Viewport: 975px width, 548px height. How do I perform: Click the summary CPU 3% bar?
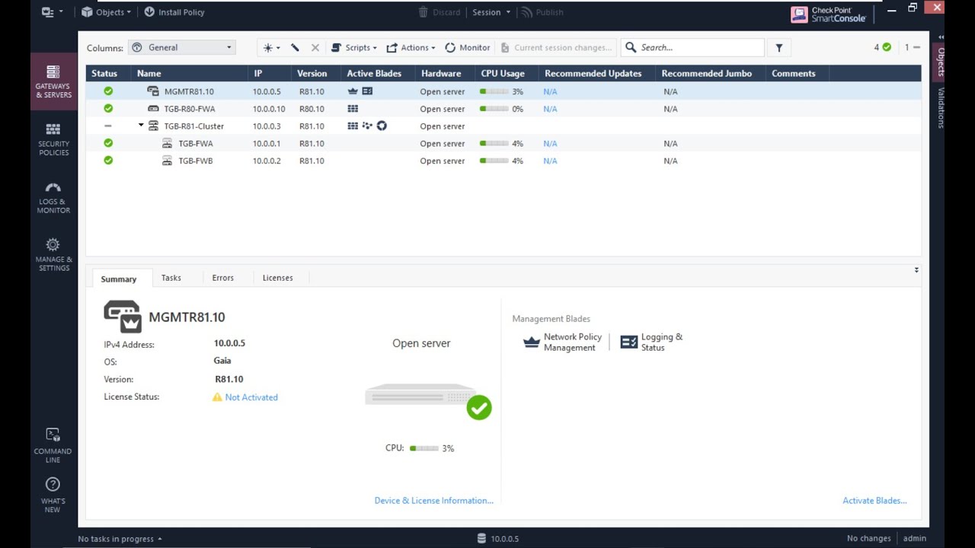tap(424, 448)
